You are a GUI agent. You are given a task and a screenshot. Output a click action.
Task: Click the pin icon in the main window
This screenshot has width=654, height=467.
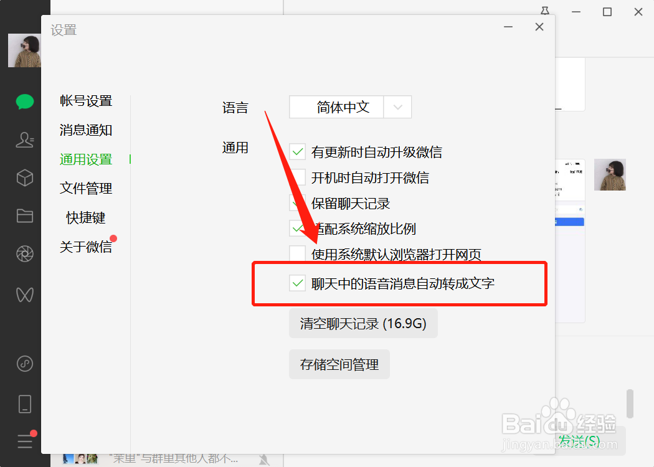coord(545,11)
